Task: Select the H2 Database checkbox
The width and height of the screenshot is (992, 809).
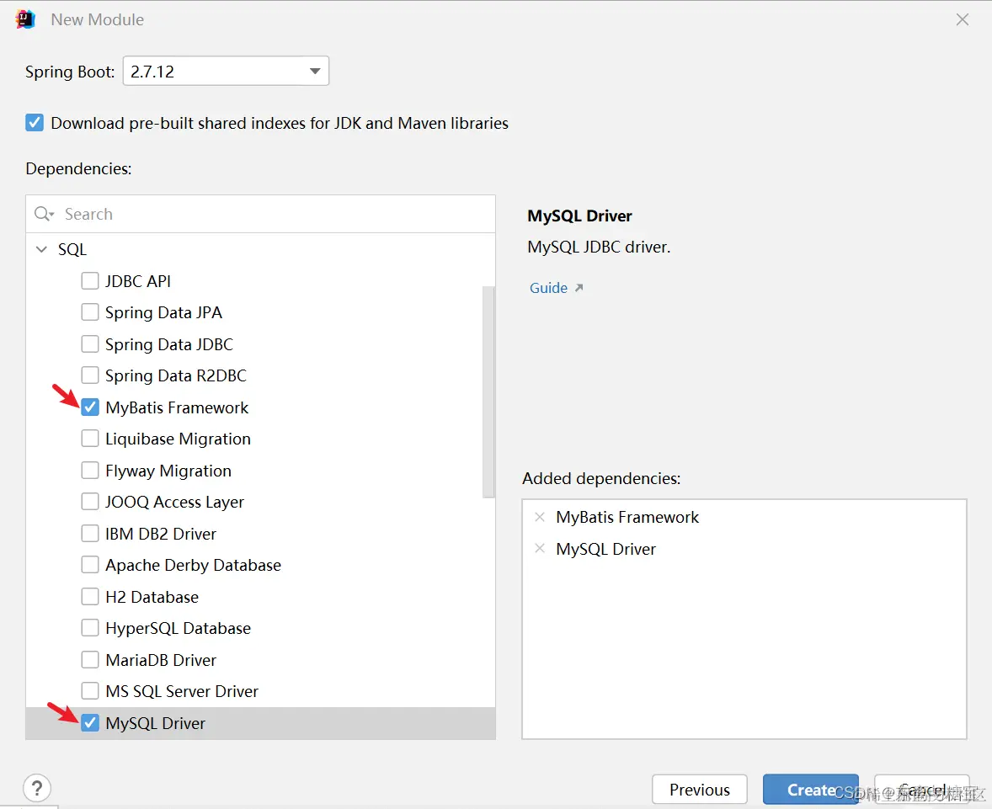Action: (x=90, y=597)
